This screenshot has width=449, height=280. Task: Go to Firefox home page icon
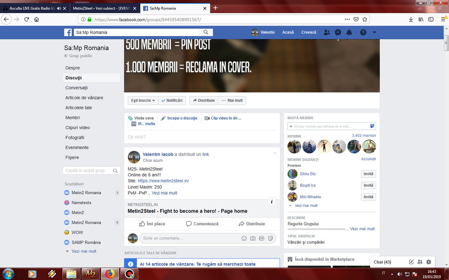pyautogui.click(x=36, y=19)
